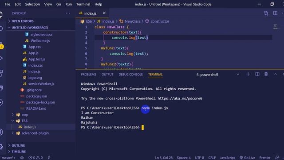Open App.test.js file
Image resolution: width=284 pixels, height=160 pixels.
(36, 59)
